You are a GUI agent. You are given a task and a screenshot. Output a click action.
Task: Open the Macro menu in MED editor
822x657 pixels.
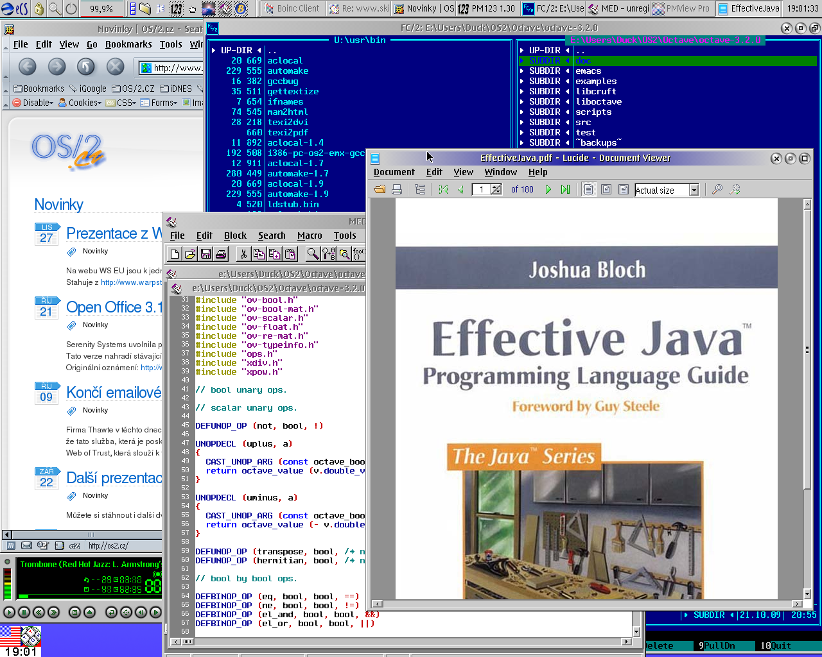tap(310, 235)
